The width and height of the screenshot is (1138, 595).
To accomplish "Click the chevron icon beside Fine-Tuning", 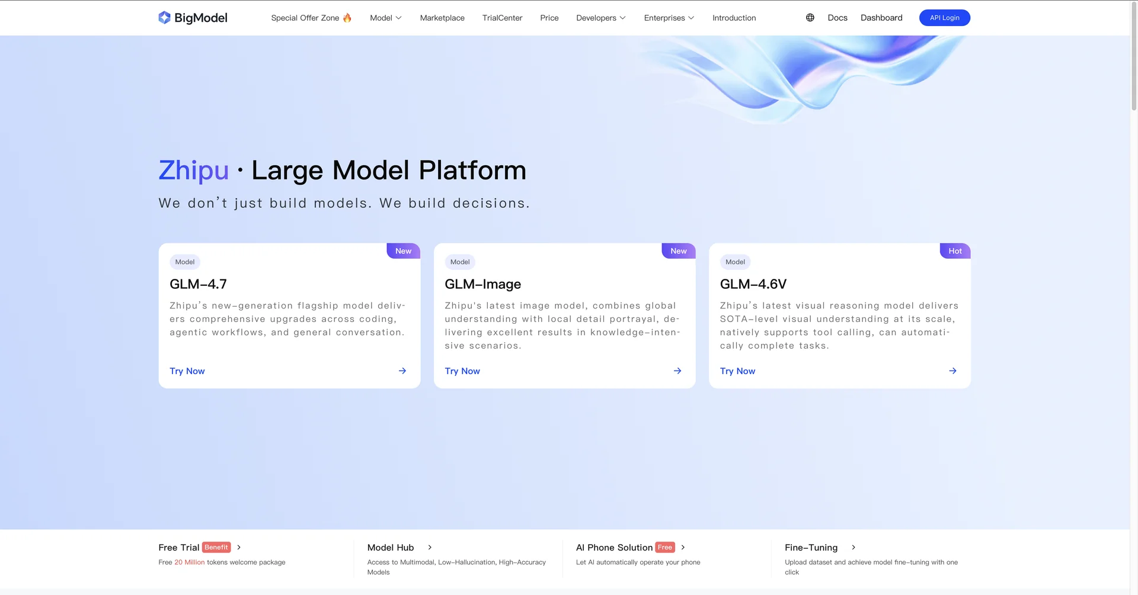I will click(853, 547).
